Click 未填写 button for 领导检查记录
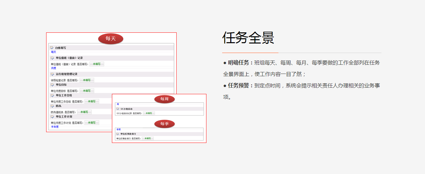Viewport: 425px width, 174px height. coord(87,80)
